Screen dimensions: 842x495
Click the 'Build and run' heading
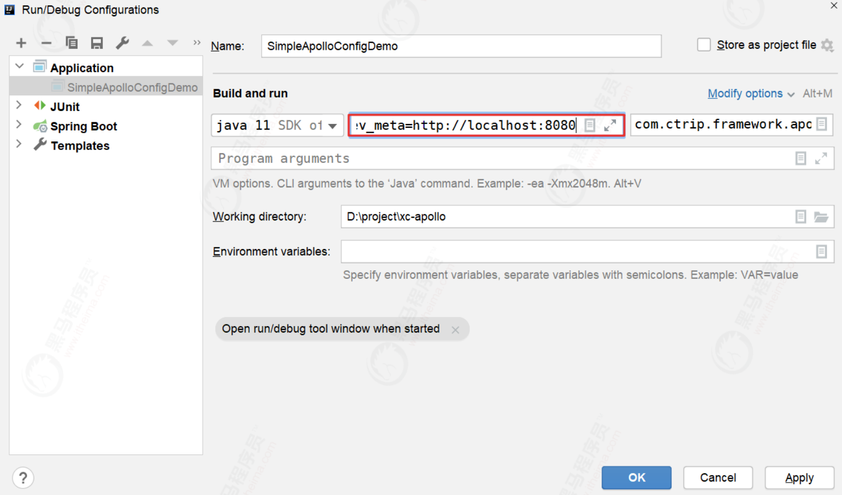point(250,93)
